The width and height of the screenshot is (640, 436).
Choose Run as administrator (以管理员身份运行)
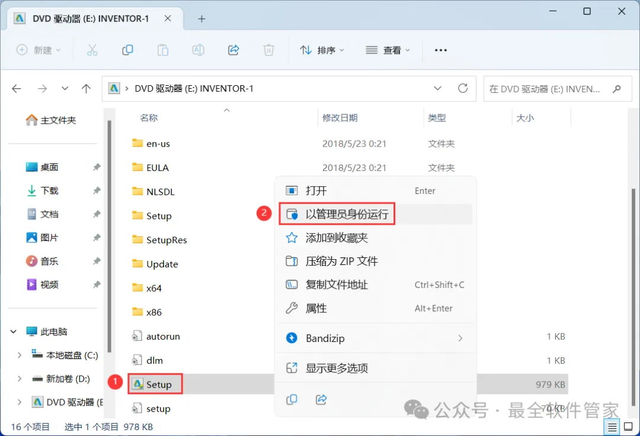tap(375, 214)
